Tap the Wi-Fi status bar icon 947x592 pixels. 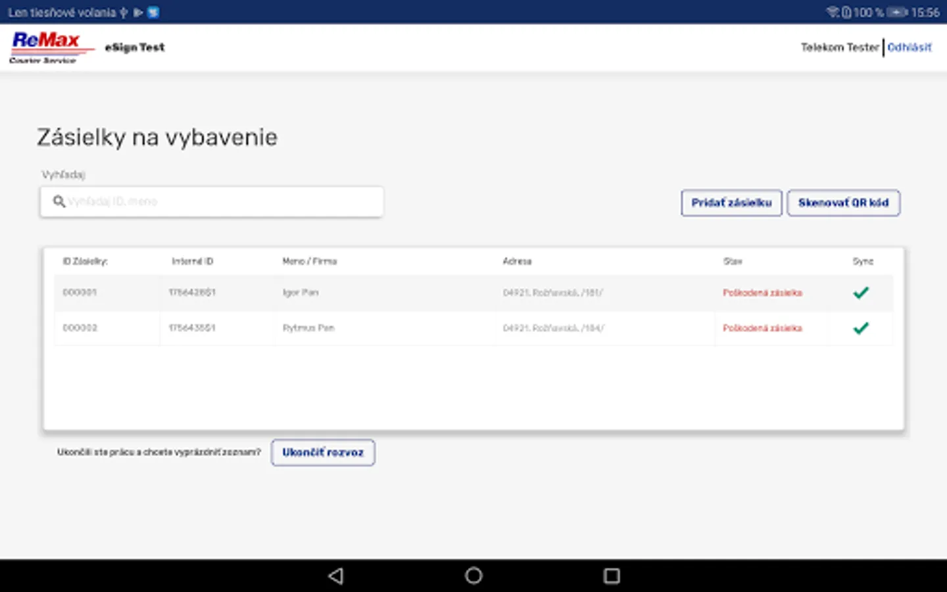833,12
